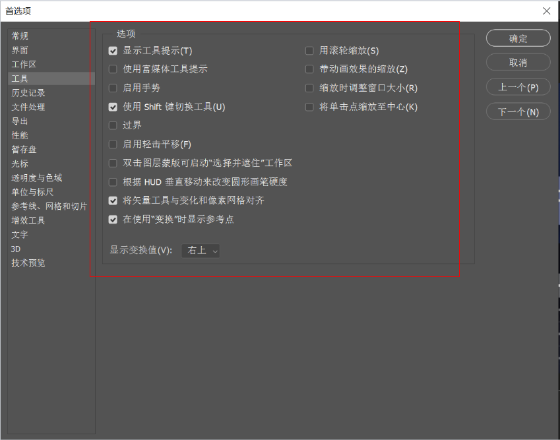Screen dimensions: 560x440
Task: Enable 启用手势 checkbox
Action: (113, 88)
